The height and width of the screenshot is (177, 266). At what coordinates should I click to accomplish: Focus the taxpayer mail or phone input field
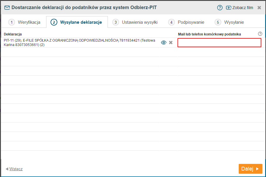point(219,43)
